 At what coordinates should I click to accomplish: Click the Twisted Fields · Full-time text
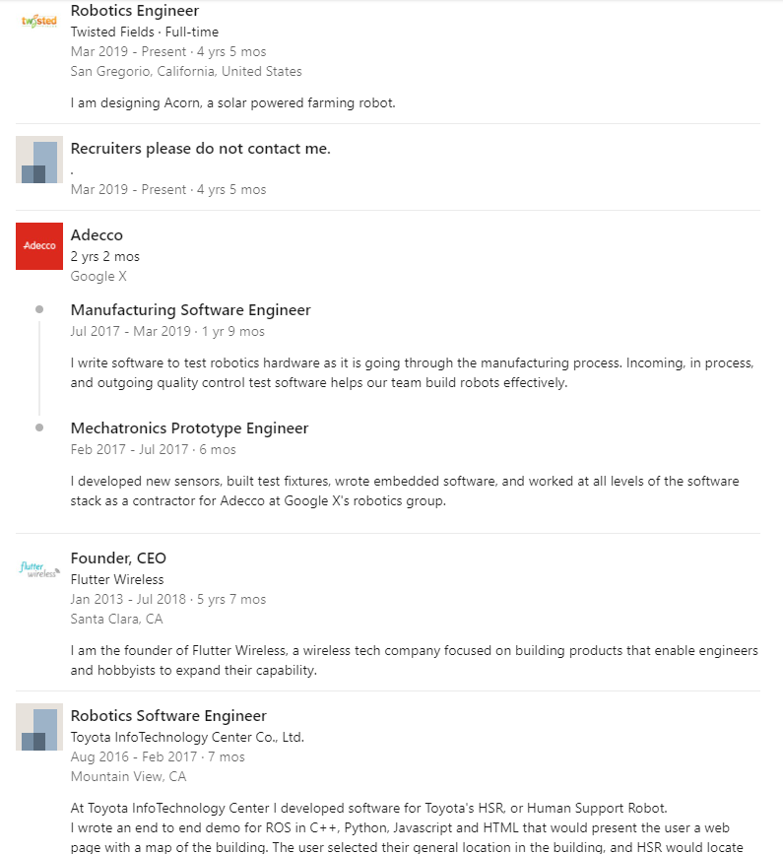145,33
